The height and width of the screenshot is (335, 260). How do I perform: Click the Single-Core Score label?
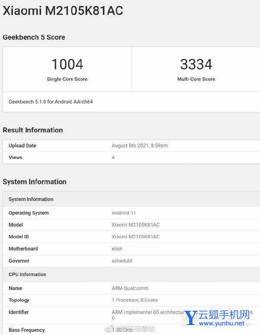67,79
